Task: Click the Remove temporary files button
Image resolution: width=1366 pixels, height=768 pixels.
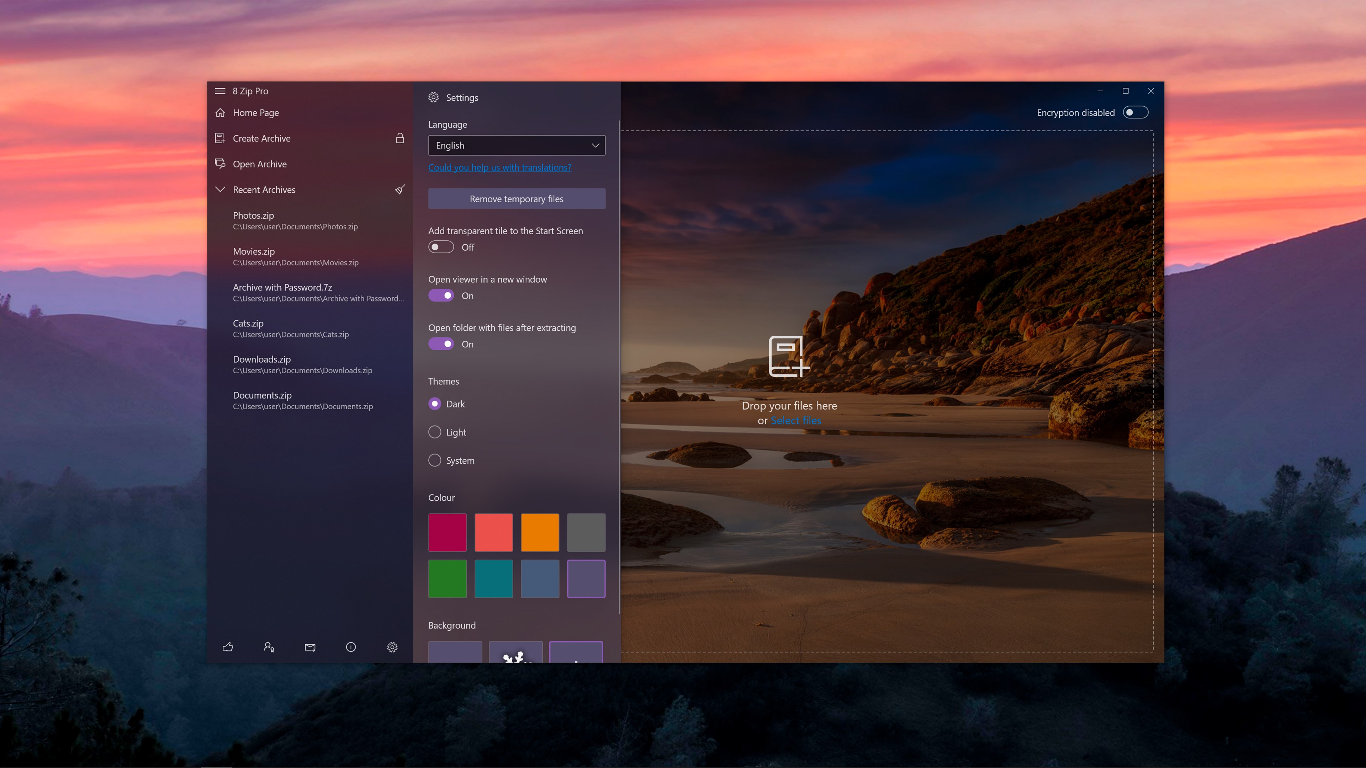Action: pos(517,198)
